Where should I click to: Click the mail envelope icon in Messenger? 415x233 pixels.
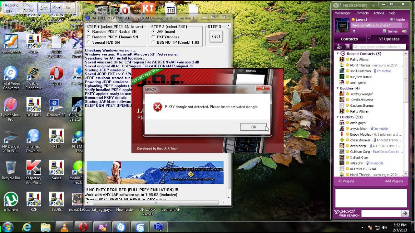(404, 31)
